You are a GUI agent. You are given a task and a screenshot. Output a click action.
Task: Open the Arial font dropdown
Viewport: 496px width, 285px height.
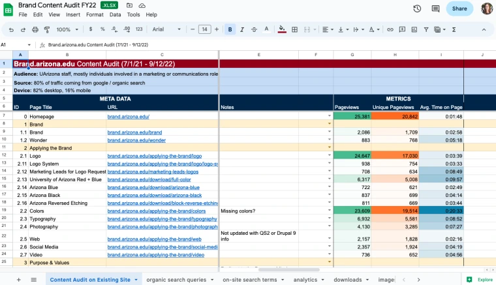point(166,29)
